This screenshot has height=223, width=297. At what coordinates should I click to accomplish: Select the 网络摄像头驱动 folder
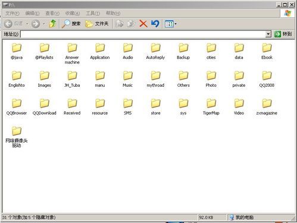point(17,137)
